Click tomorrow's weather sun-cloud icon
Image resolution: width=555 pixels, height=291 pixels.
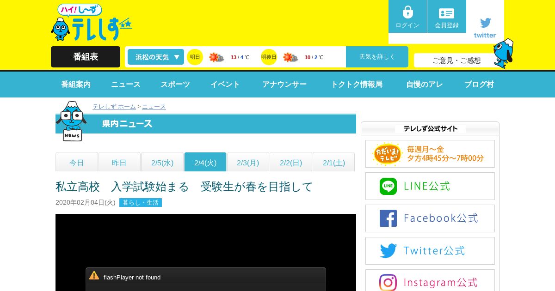click(x=216, y=57)
